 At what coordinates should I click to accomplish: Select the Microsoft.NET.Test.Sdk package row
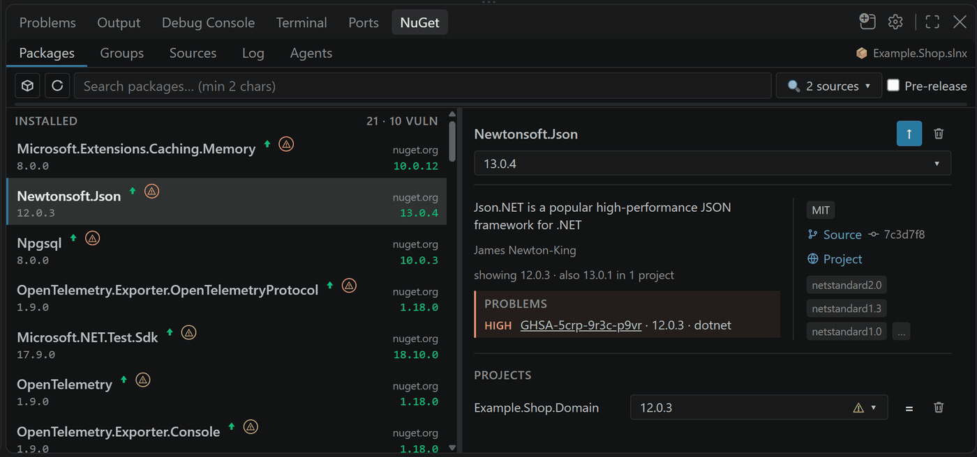click(x=227, y=343)
